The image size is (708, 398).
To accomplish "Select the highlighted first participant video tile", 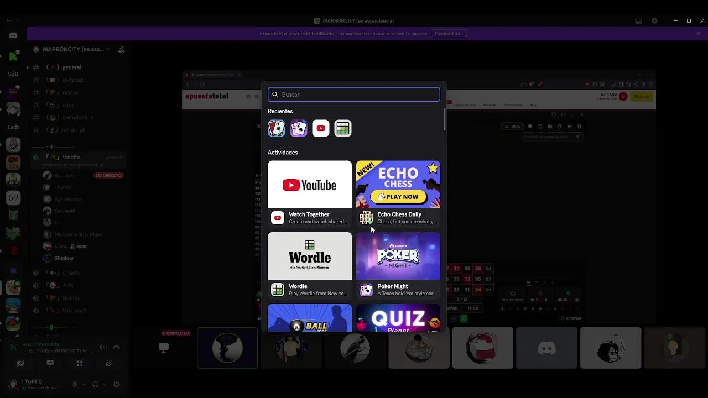I will pyautogui.click(x=227, y=348).
